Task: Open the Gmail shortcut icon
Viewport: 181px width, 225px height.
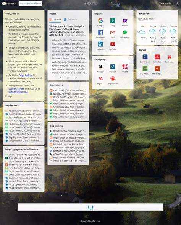Action: (x=113, y=33)
